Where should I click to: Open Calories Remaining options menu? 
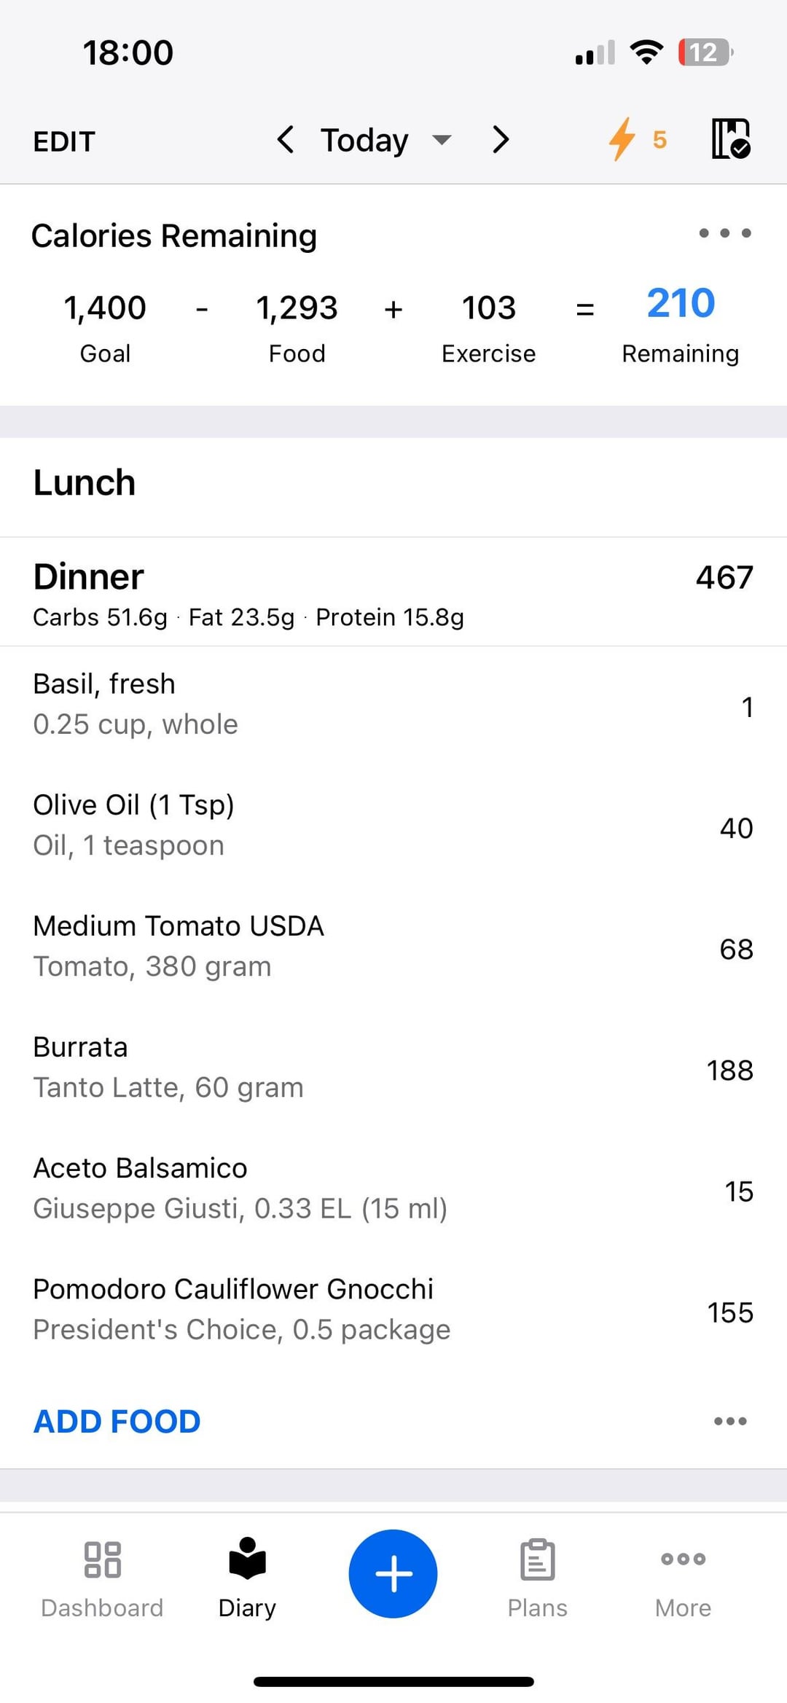pos(724,233)
